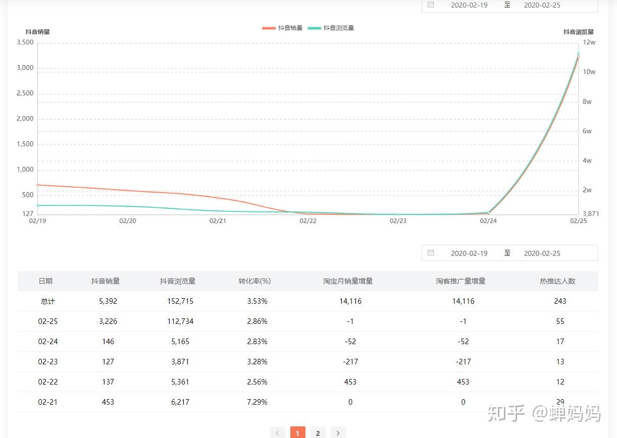The image size is (617, 438).
Task: Click the 抖音浏览量 column header
Action: tap(178, 281)
